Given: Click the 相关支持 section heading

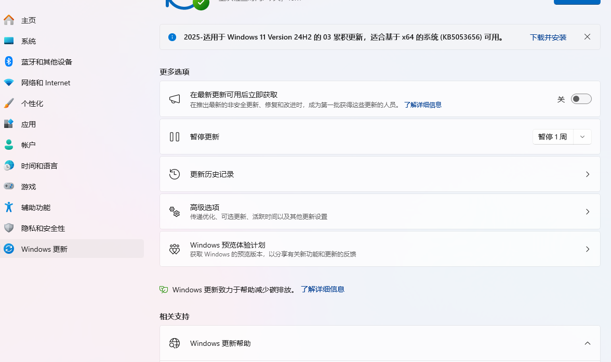Looking at the screenshot, I should 174,316.
